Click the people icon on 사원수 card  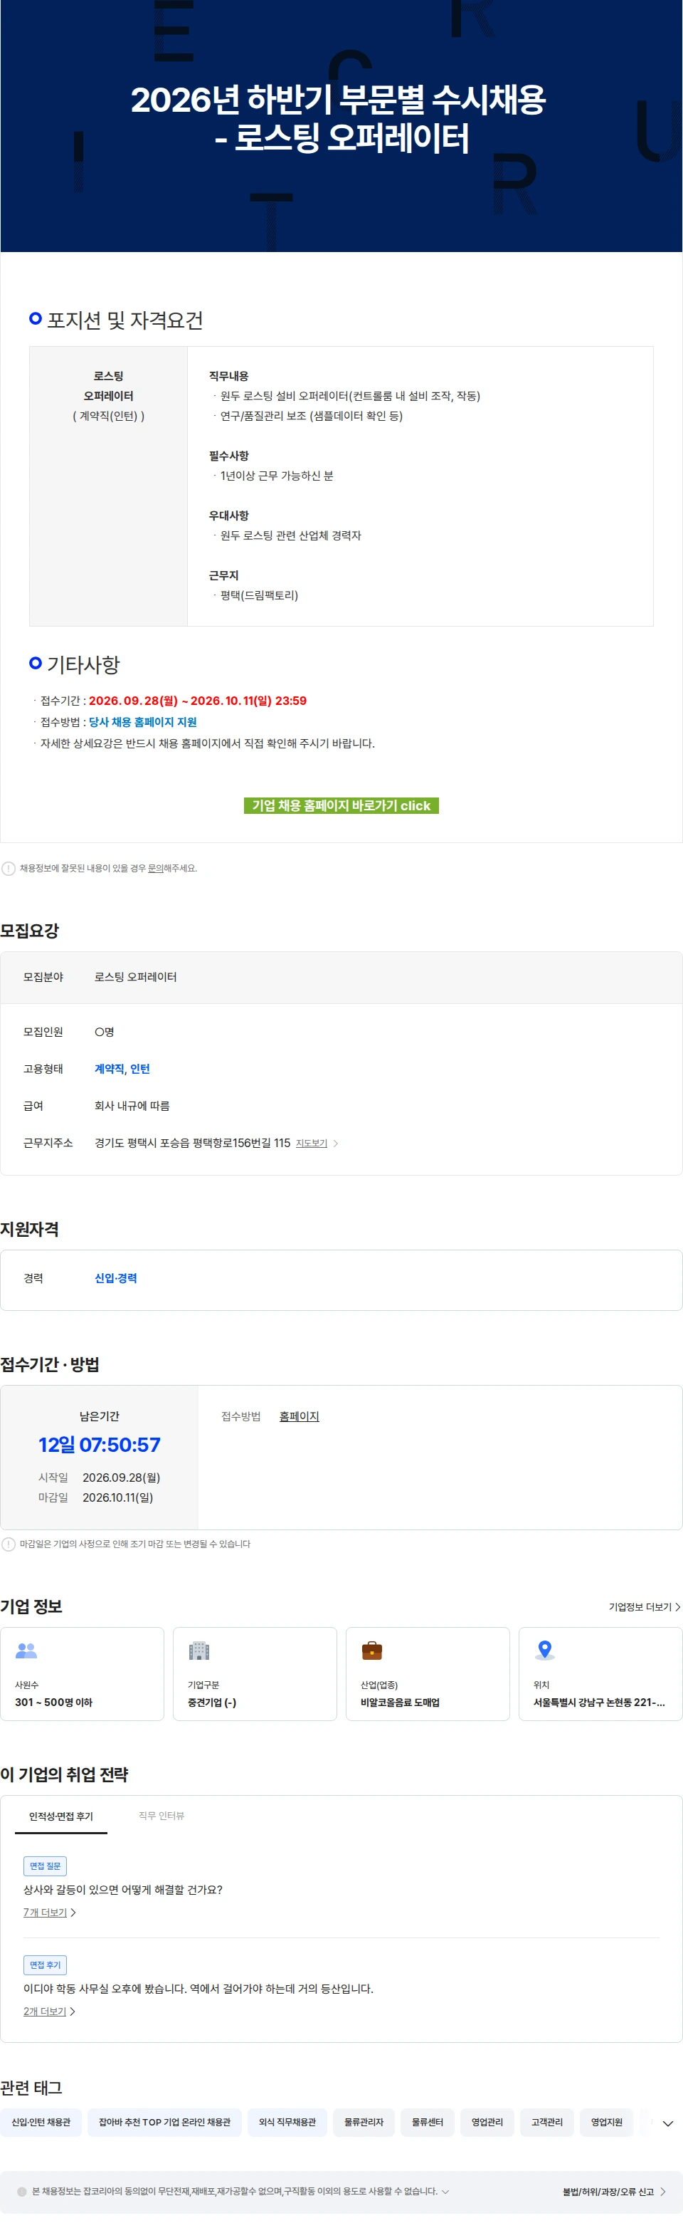coord(26,1651)
